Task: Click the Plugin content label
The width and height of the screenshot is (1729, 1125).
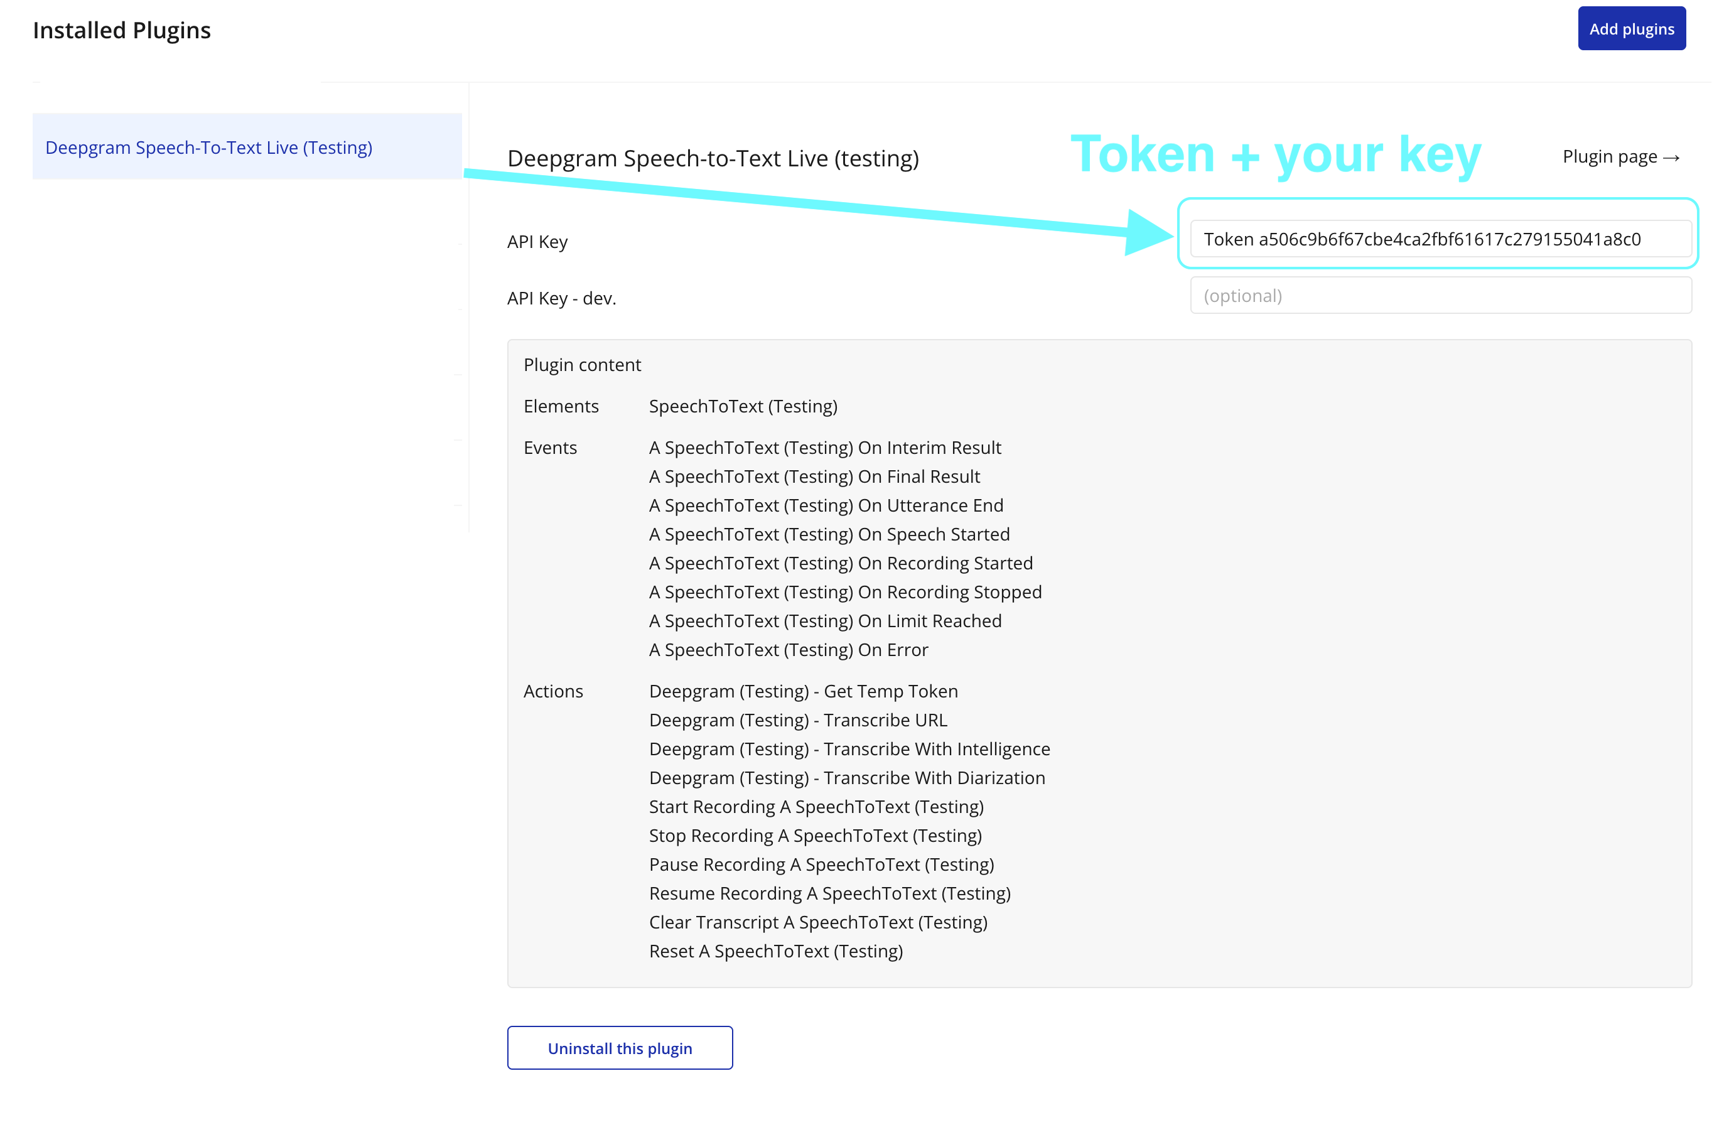Action: [581, 365]
